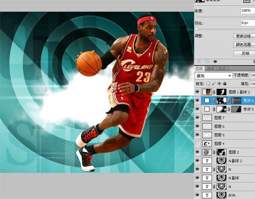Image resolution: width=255 pixels, height=199 pixels.
Task: Hide the BON text layer
Action: [197, 195]
